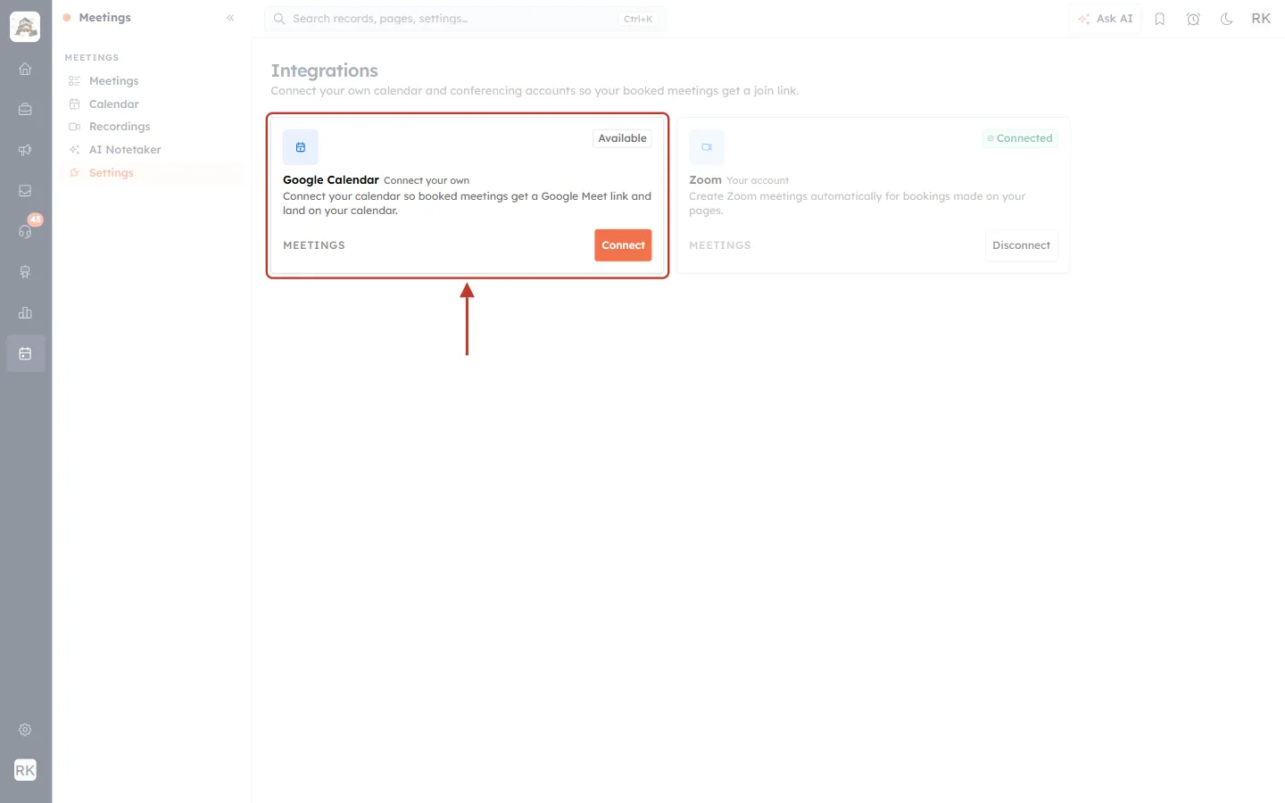Open the inbox tray icon
This screenshot has width=1285, height=803.
[x=25, y=191]
